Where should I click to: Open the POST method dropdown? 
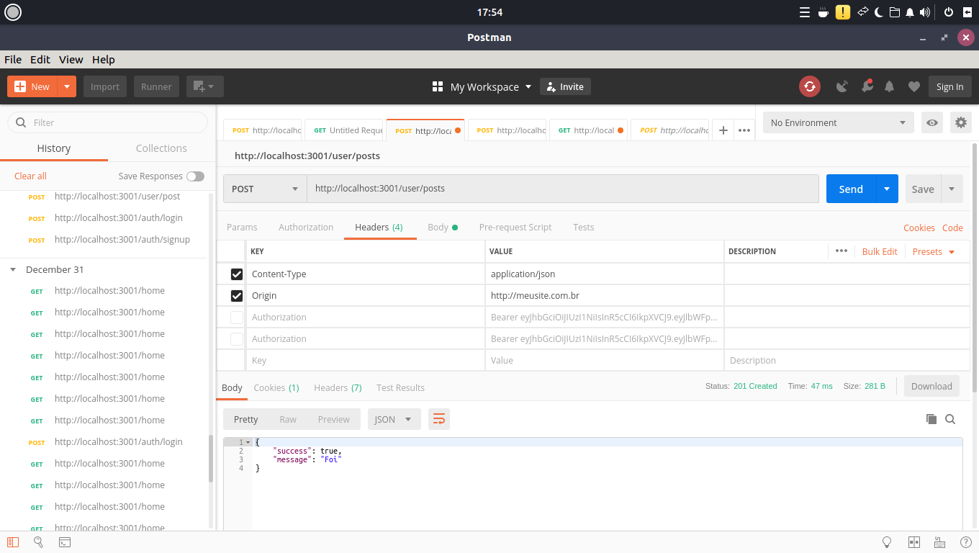click(265, 189)
